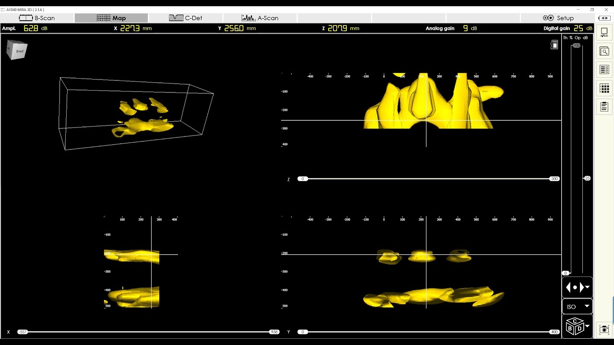
Task: Click the opacity slider handle at 25
Action: coord(587,178)
